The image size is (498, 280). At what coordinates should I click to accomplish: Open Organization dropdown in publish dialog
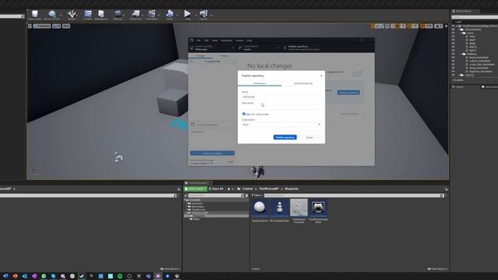[x=281, y=124]
